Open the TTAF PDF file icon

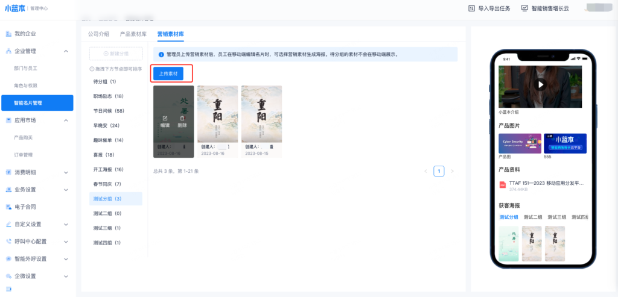click(x=502, y=186)
